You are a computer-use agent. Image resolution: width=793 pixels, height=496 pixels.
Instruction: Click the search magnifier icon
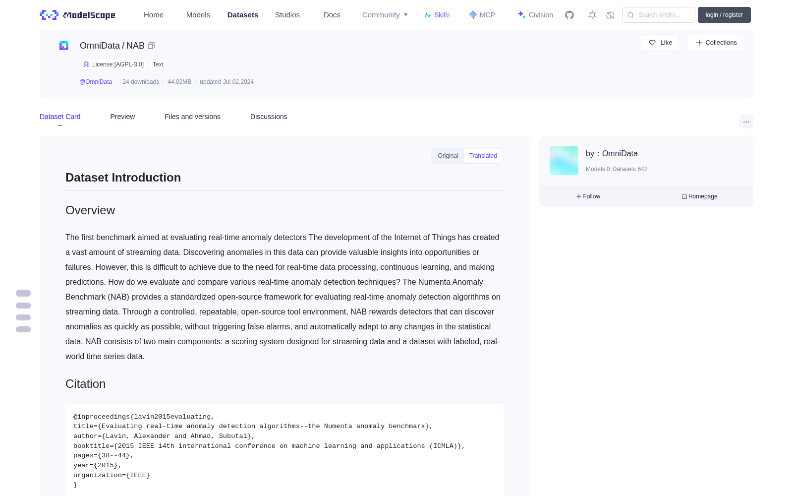click(630, 15)
